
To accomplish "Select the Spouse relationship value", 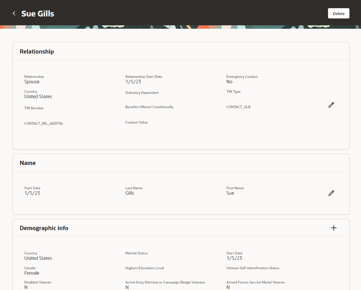I will (32, 82).
